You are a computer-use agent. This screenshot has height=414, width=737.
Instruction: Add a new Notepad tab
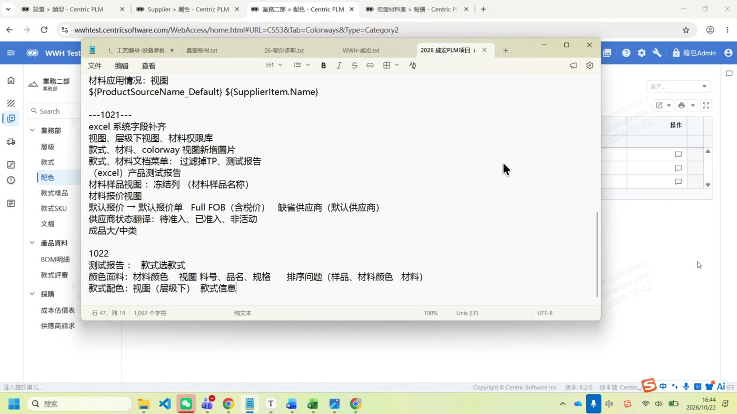tap(505, 50)
